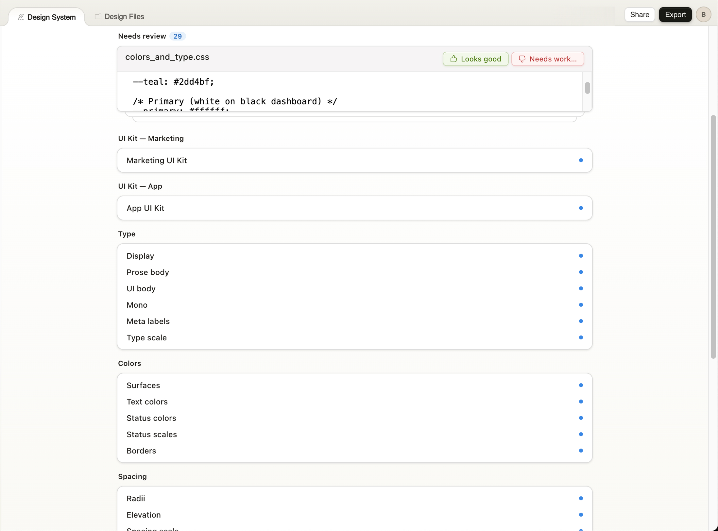The image size is (718, 531).
Task: Click the Export button
Action: click(x=675, y=15)
